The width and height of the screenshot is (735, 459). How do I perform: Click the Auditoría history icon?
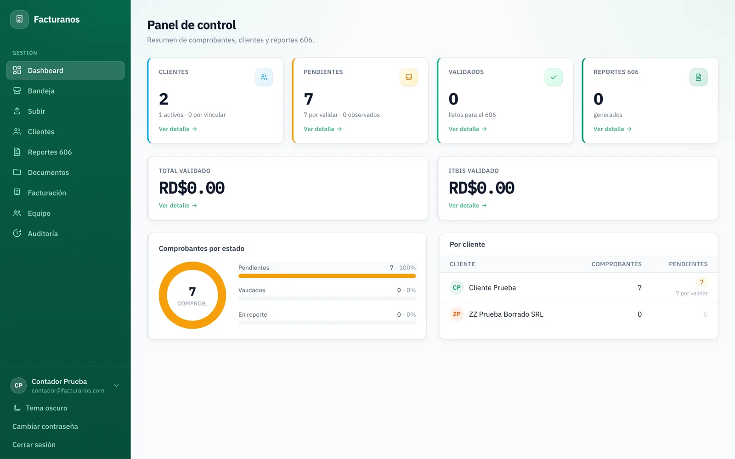17,233
